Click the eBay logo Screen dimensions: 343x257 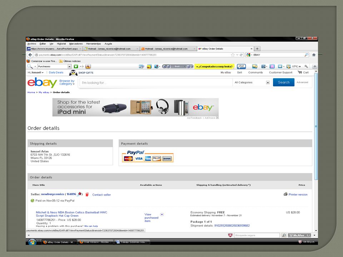(42, 82)
